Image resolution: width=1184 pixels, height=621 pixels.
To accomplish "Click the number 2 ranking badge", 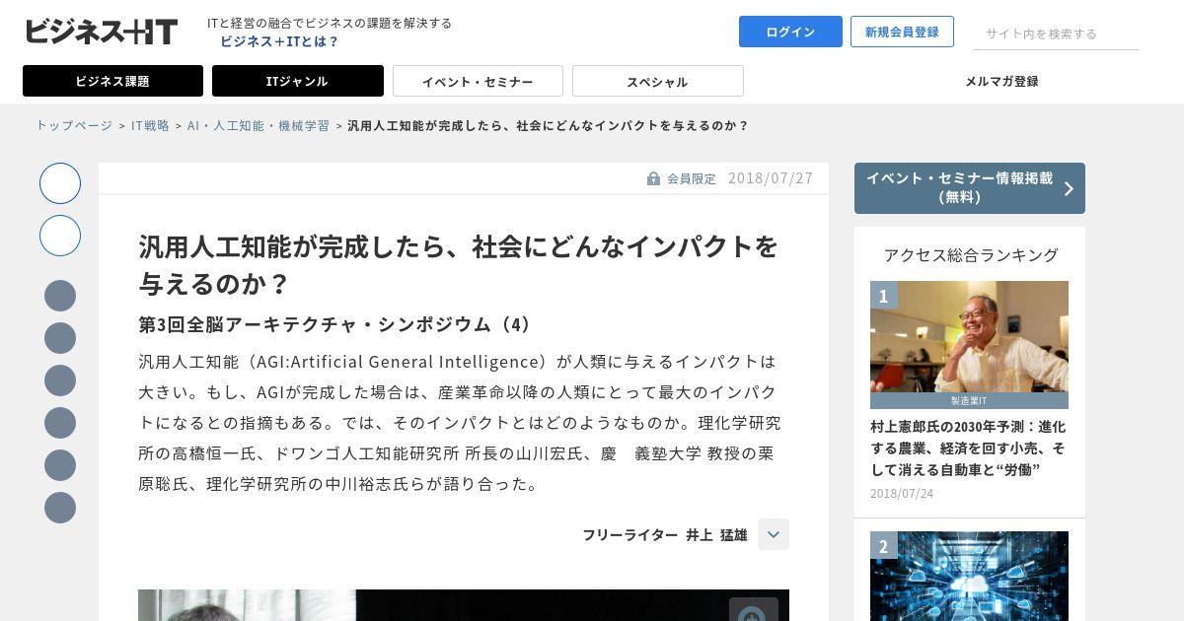I will pos(884,546).
